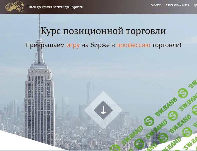This screenshot has height=151, width=197.
Task: Click the word «Превращаем» in subtitle
Action: click(x=45, y=45)
